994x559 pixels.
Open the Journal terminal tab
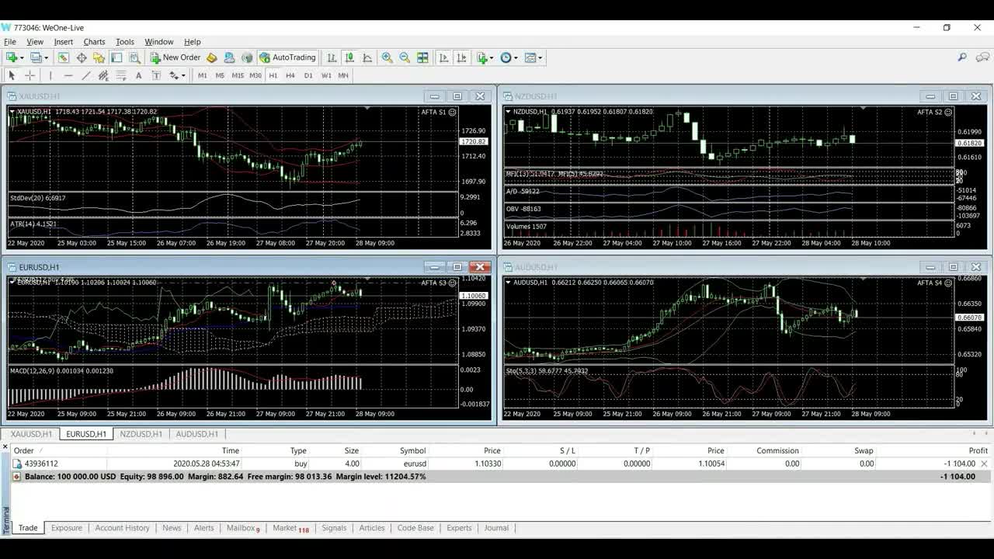pyautogui.click(x=496, y=528)
